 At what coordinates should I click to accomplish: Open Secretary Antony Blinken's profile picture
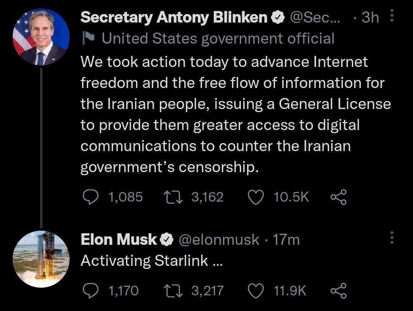pos(41,37)
